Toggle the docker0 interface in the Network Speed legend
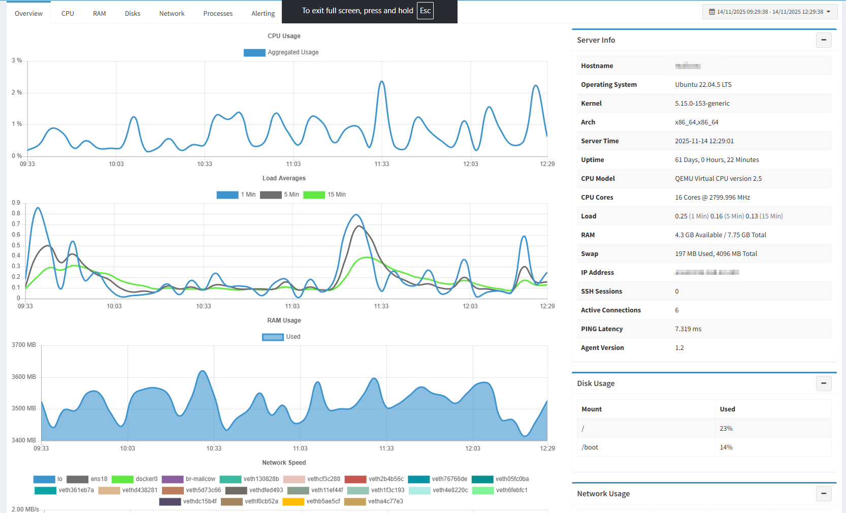The height and width of the screenshot is (513, 846). pyautogui.click(x=135, y=479)
